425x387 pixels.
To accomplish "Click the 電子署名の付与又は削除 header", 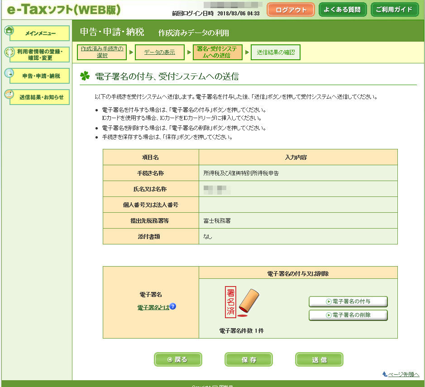I will 298,273.
